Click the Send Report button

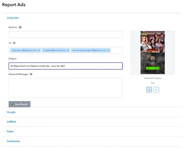[19, 104]
